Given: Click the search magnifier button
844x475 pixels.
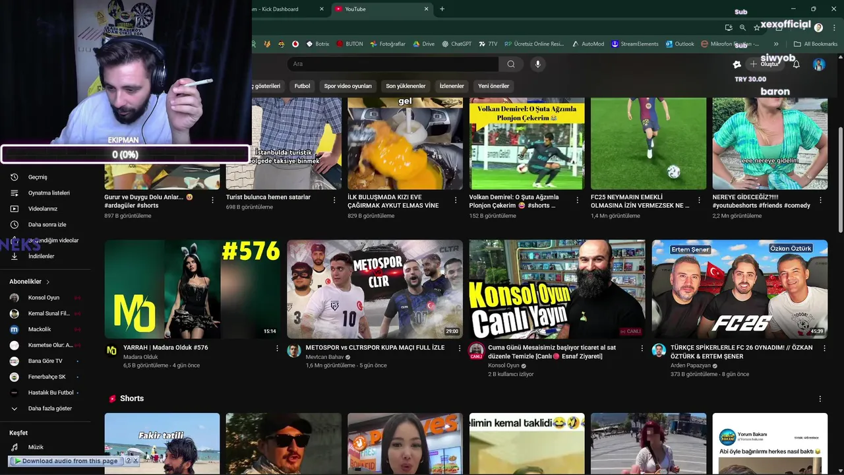Looking at the screenshot, I should click(511, 64).
